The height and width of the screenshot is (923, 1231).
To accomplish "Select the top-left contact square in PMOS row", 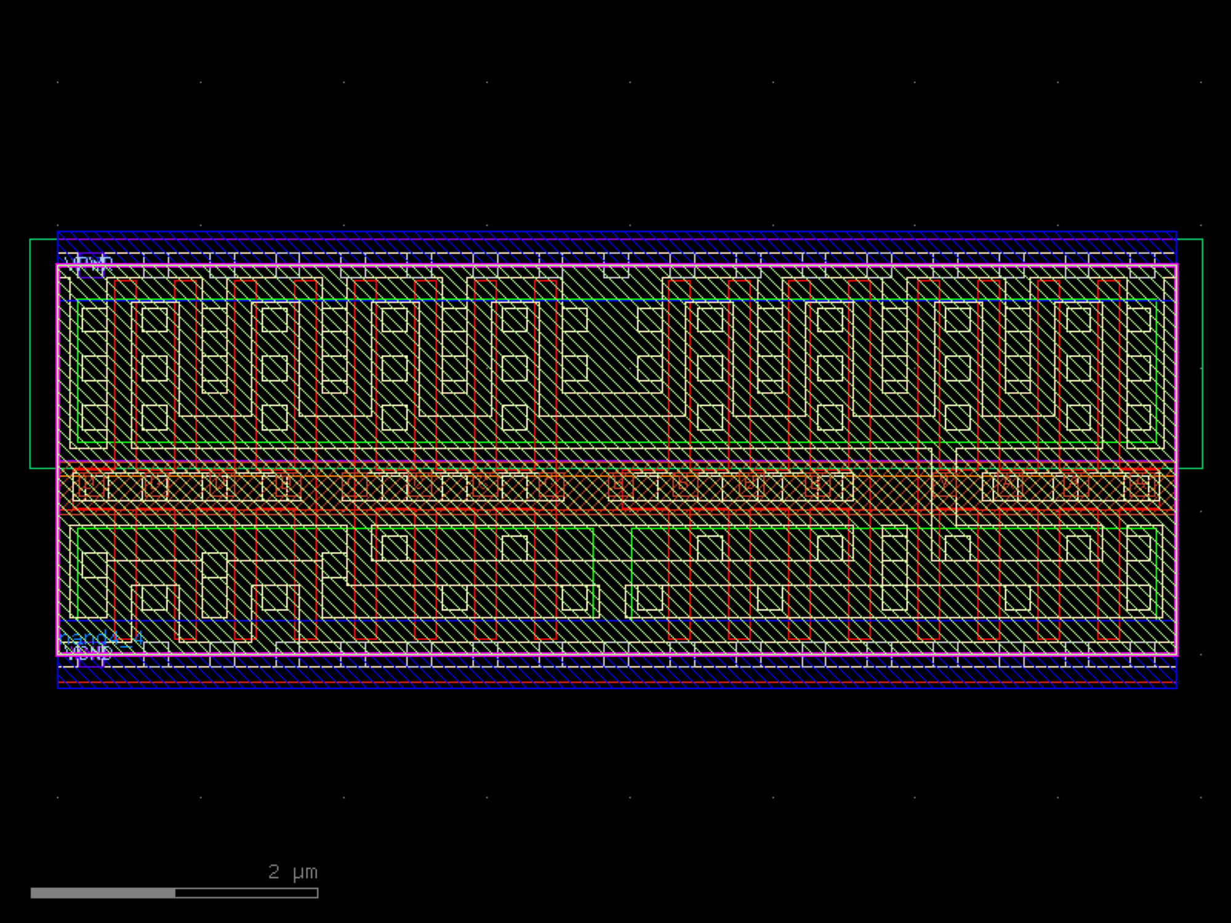I will (x=94, y=319).
